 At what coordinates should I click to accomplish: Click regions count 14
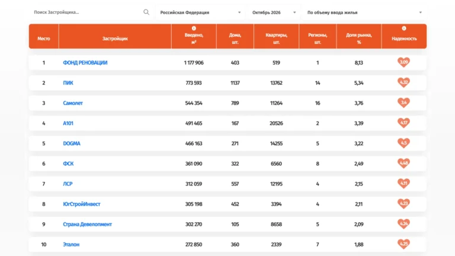pyautogui.click(x=318, y=83)
